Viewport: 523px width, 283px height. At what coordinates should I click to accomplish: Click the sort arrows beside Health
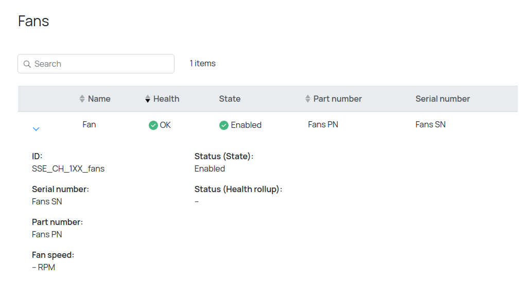[148, 99]
